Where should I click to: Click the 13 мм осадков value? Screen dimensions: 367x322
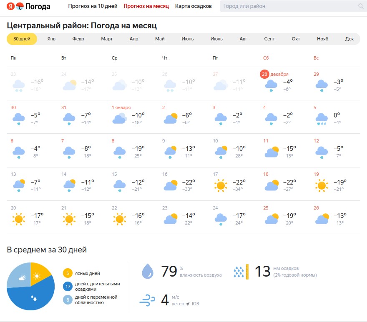click(263, 271)
